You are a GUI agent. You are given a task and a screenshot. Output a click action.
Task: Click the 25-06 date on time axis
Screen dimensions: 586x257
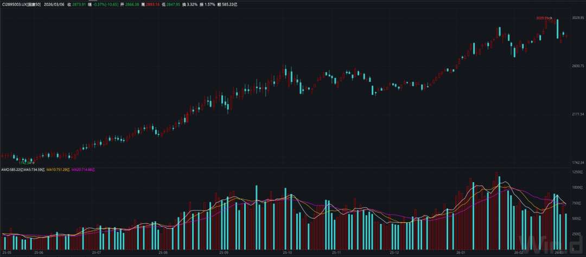(x=39, y=252)
